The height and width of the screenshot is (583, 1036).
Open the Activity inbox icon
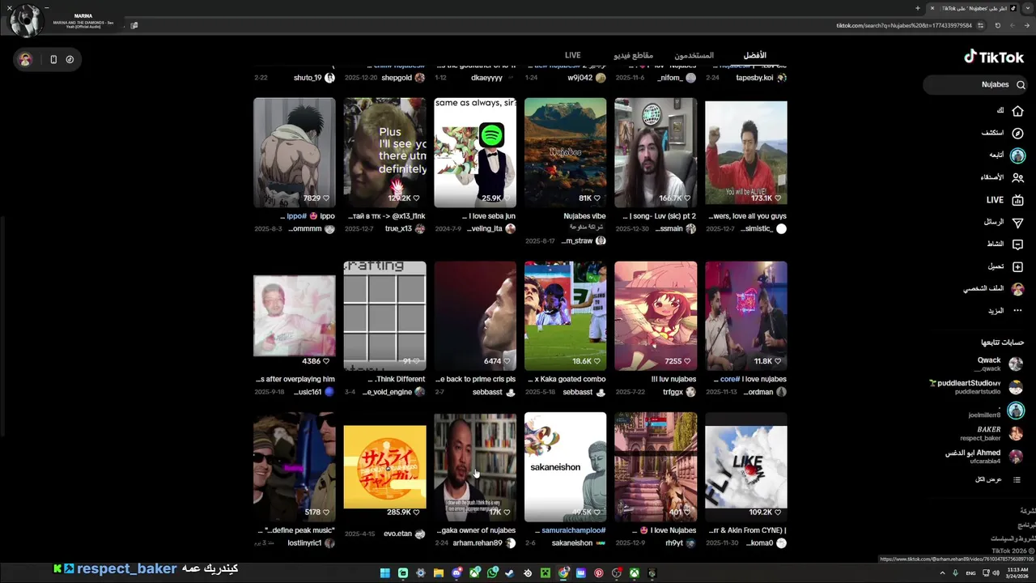pos(1017,245)
